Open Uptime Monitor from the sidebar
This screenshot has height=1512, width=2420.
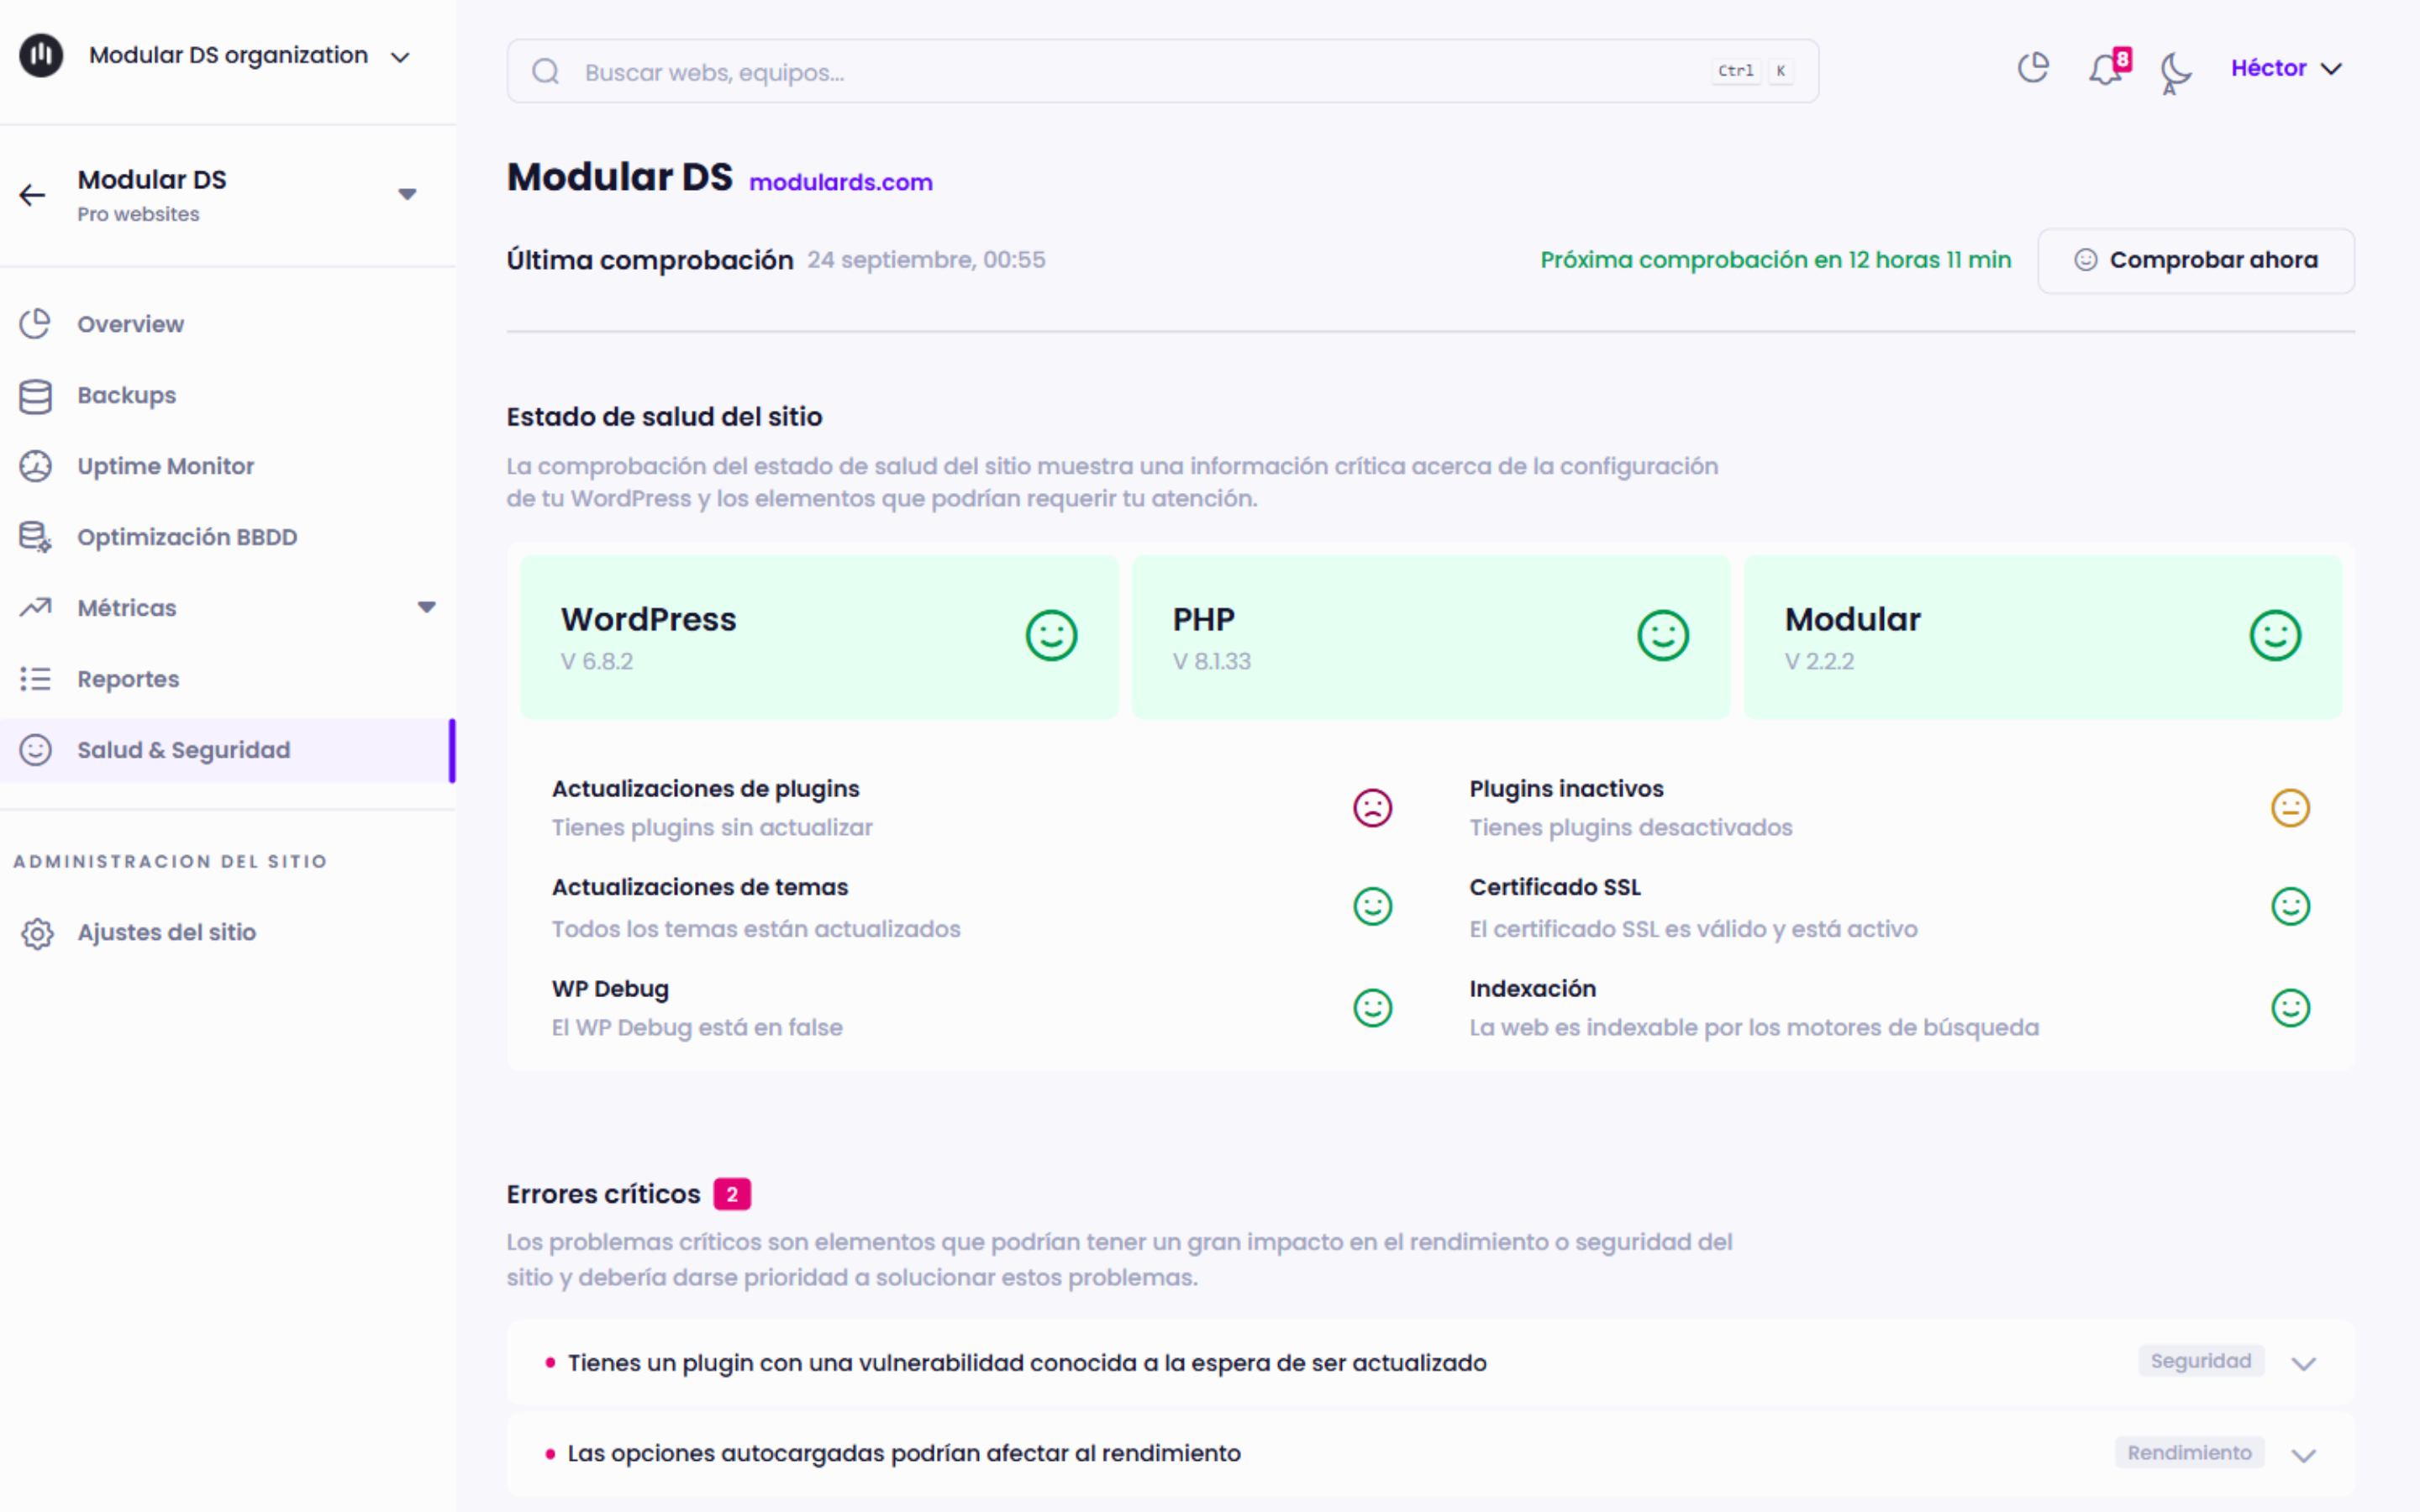(165, 466)
